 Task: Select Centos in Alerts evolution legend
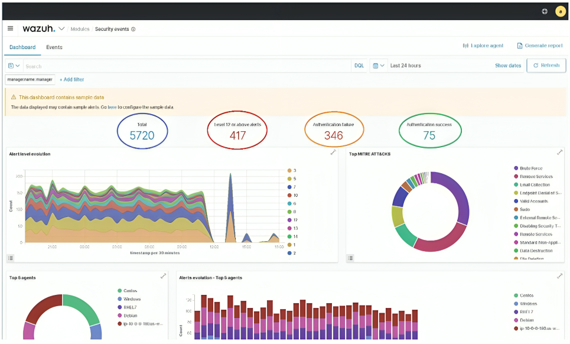click(524, 296)
